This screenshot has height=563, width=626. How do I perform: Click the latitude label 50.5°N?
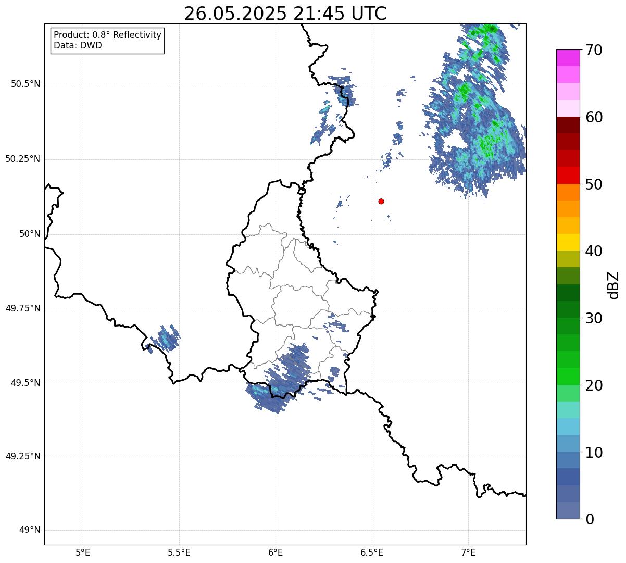click(26, 84)
